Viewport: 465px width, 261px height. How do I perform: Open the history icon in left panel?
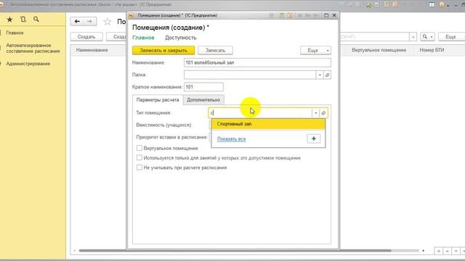23,20
